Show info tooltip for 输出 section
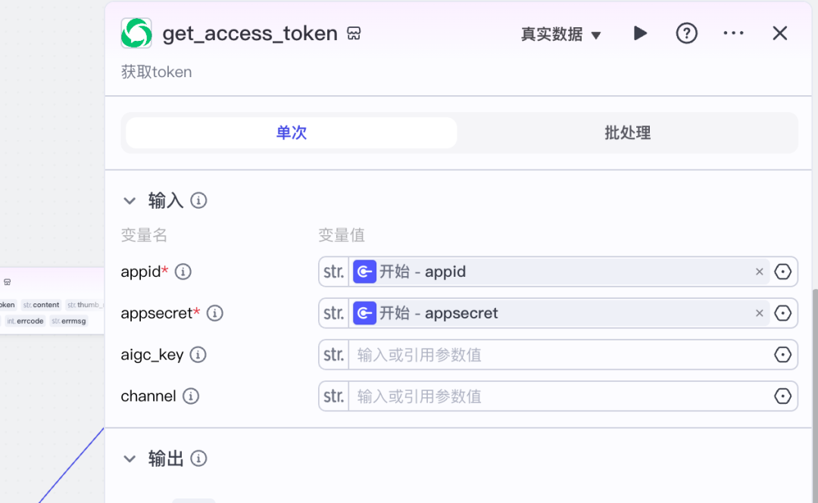818x503 pixels. [x=198, y=458]
